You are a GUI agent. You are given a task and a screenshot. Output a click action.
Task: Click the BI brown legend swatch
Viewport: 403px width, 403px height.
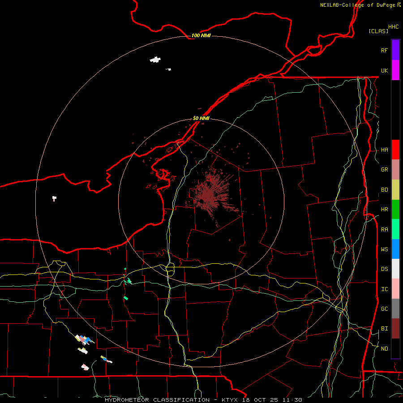[395, 329]
